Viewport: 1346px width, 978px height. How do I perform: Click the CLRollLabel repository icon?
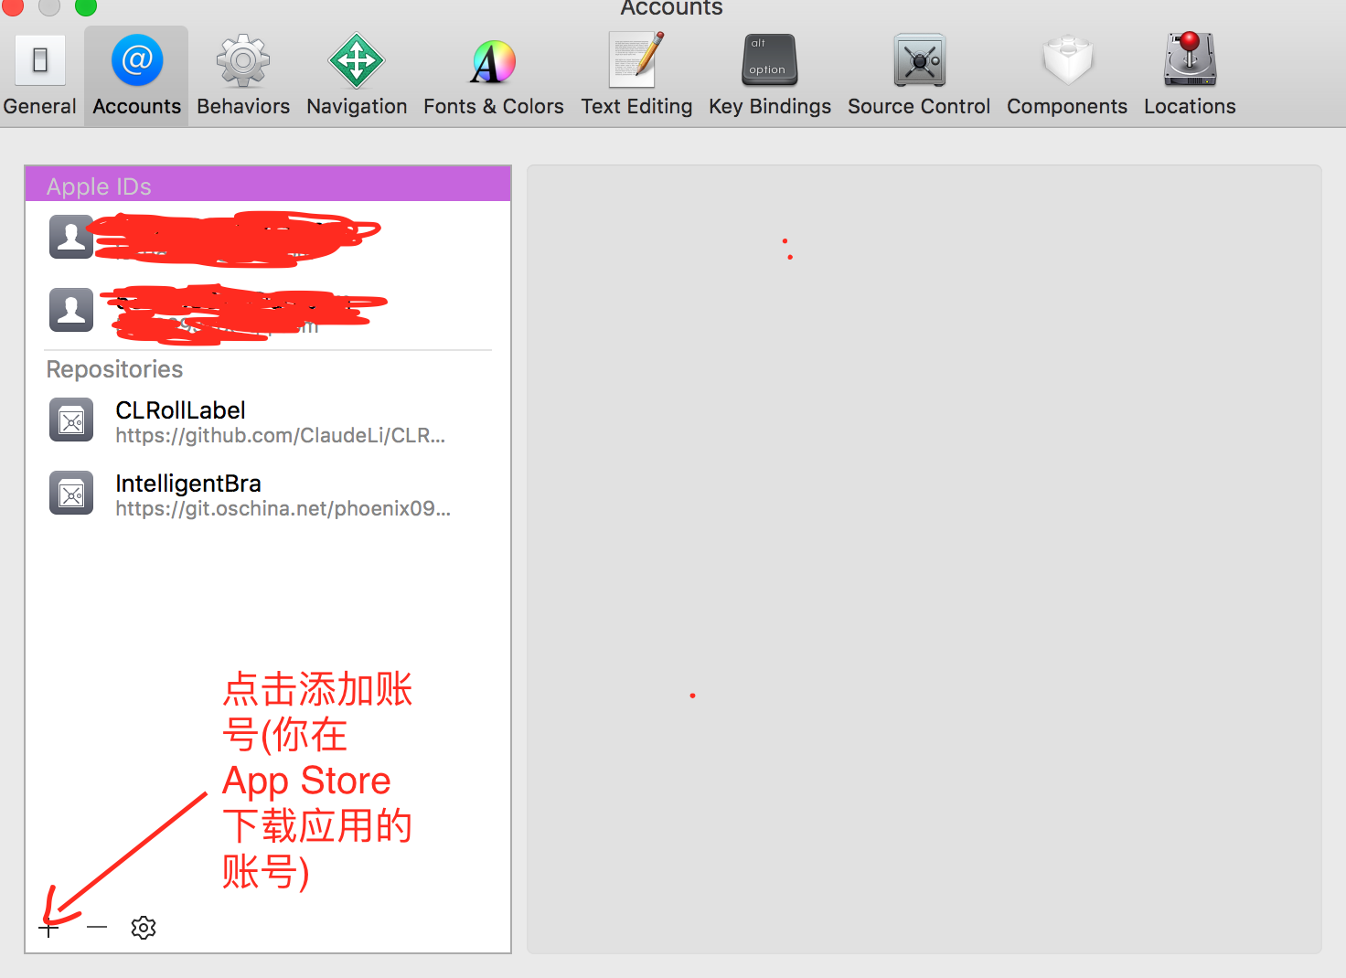tap(71, 420)
